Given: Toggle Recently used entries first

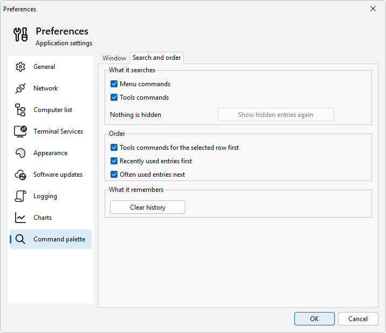Looking at the screenshot, I should (114, 161).
